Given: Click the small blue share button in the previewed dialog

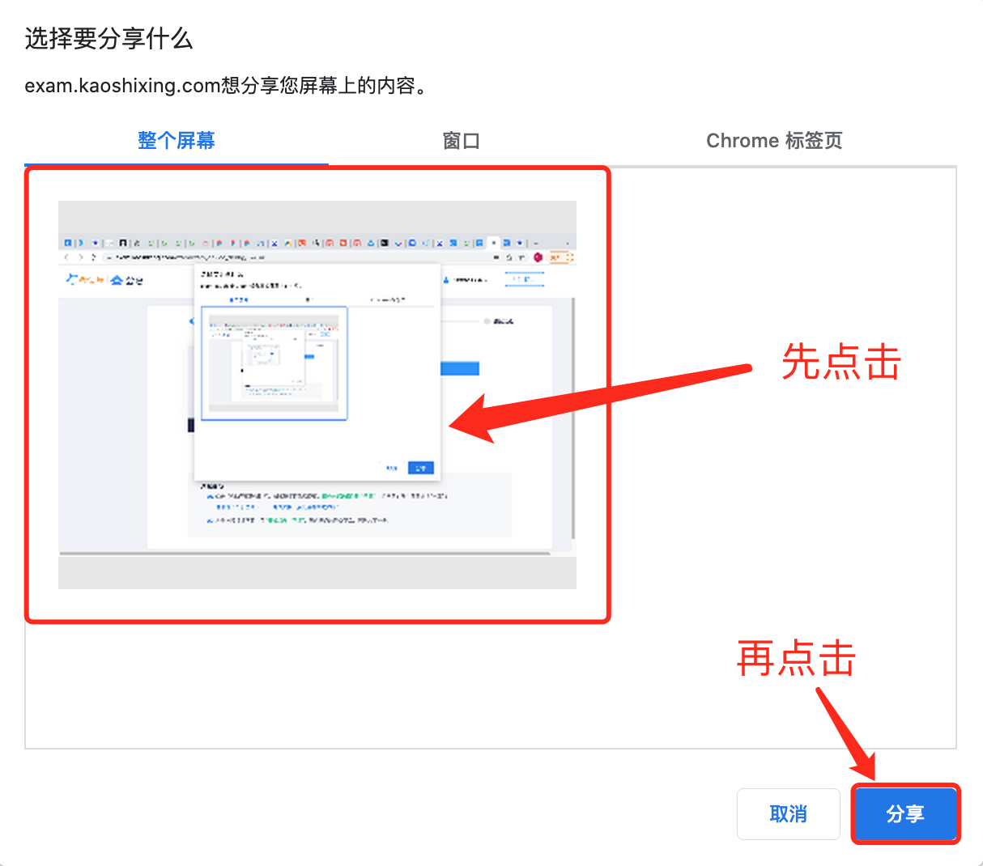Looking at the screenshot, I should tap(421, 468).
